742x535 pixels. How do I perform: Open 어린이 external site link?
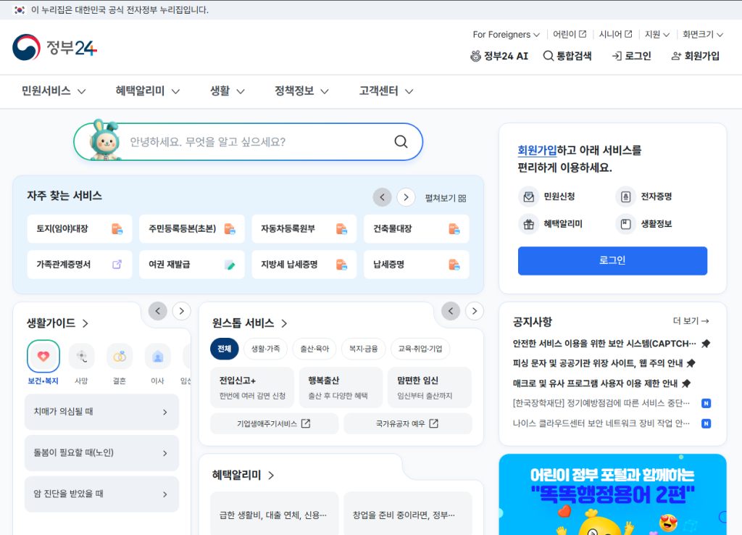(570, 35)
